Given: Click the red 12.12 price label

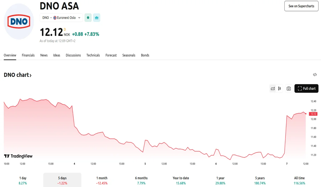Looking at the screenshot, I should click(x=313, y=114).
